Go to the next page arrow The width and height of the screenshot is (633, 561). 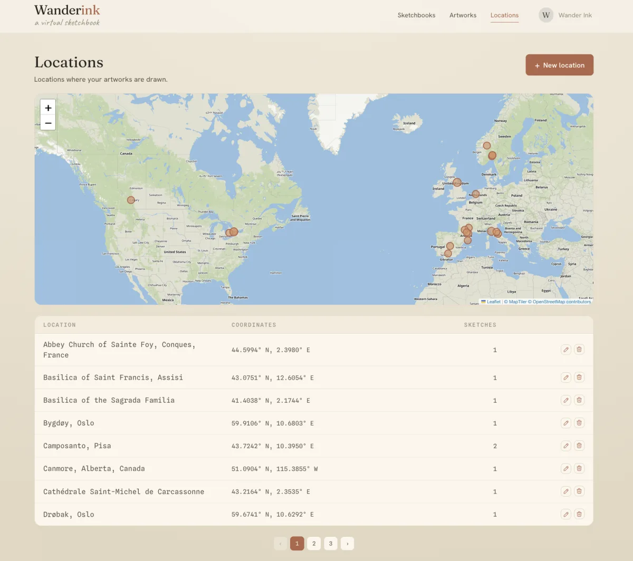[348, 543]
